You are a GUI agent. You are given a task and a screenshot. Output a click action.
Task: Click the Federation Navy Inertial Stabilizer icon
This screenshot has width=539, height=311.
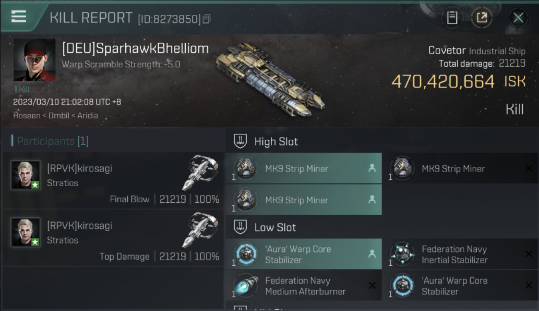tap(402, 254)
